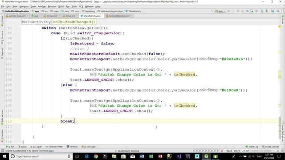The height and width of the screenshot is (160, 285).
Task: Click the Project Structure toolbar icon
Action: [x=272, y=11]
